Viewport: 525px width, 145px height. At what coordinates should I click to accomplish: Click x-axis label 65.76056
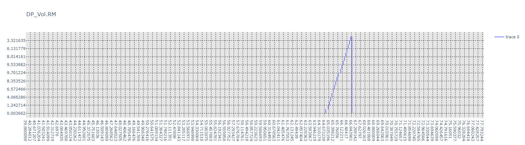[x=337, y=129]
